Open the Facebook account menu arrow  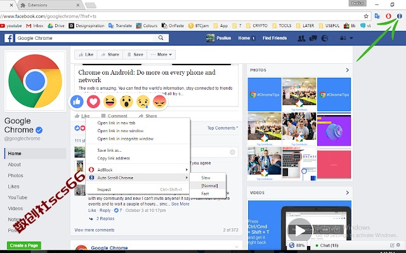[351, 38]
